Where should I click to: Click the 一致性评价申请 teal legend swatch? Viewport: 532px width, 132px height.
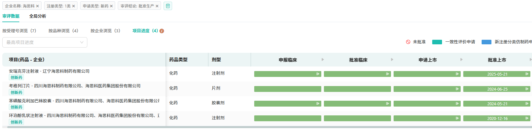point(437,42)
